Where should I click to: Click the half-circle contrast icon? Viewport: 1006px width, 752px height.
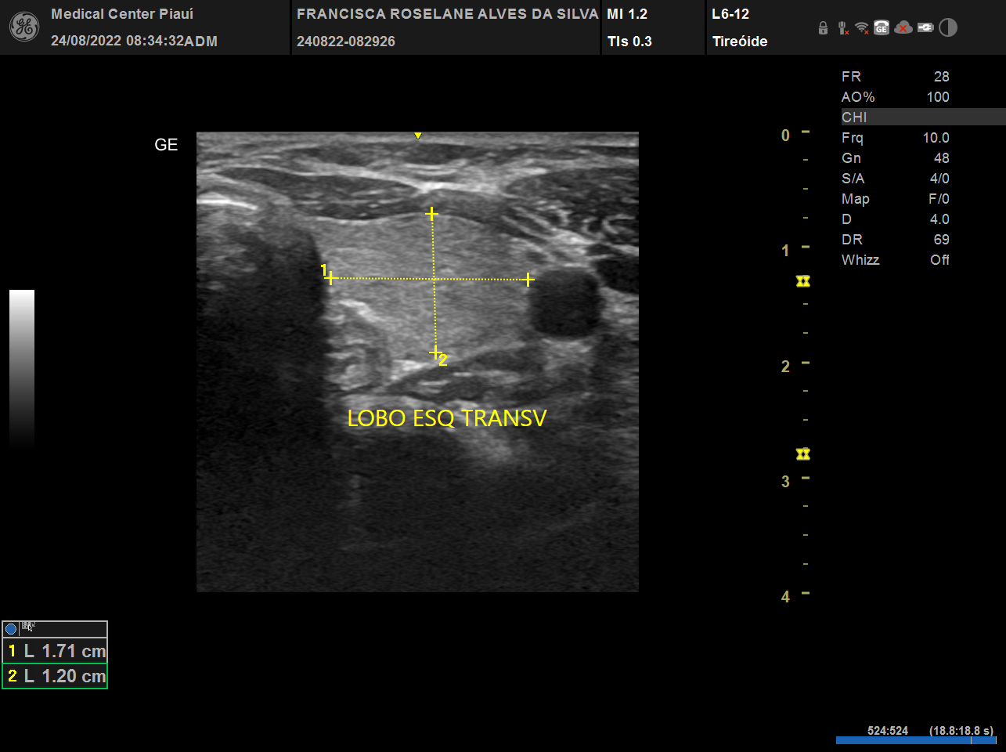pos(948,28)
